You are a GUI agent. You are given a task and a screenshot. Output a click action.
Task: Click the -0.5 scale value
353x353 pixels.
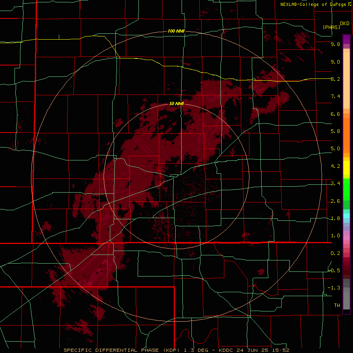[x=334, y=271]
